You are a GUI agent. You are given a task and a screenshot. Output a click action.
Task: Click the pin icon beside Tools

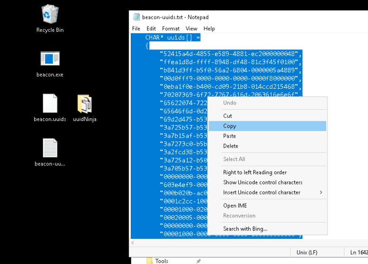199,261
